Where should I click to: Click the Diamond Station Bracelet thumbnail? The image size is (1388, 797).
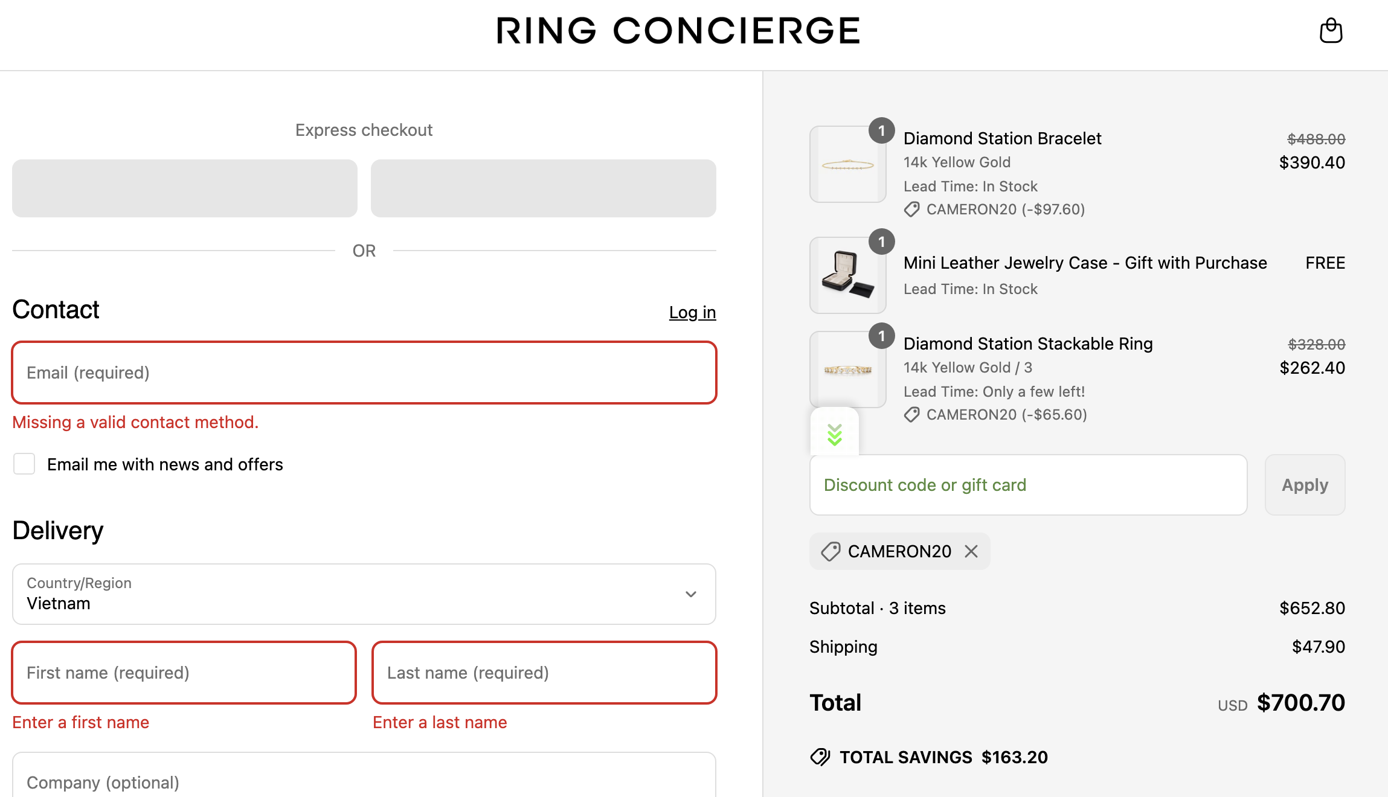(847, 164)
